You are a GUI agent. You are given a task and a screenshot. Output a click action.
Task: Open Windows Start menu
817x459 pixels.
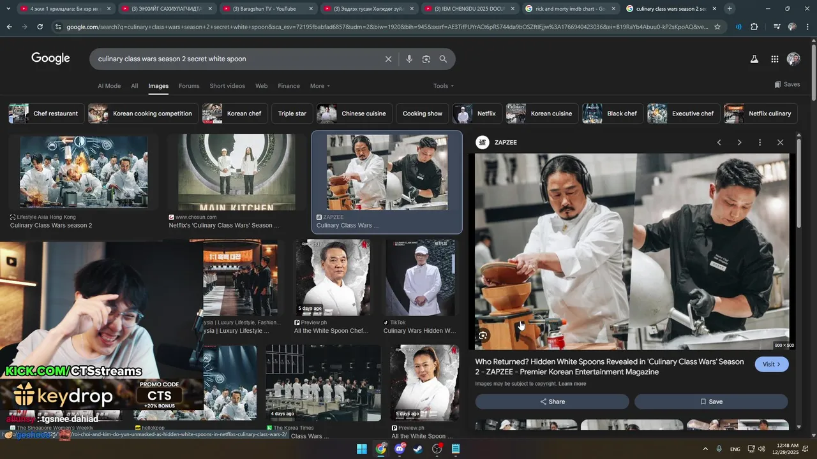[x=362, y=449]
